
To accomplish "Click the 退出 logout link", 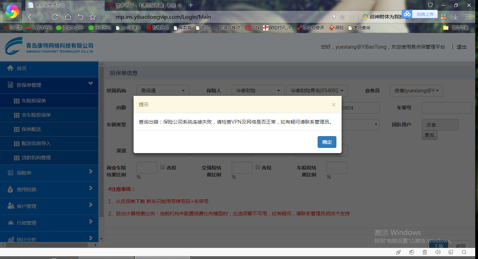I will pyautogui.click(x=462, y=47).
